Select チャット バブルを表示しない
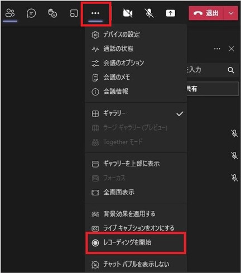The height and width of the screenshot is (273, 241). (x=136, y=264)
